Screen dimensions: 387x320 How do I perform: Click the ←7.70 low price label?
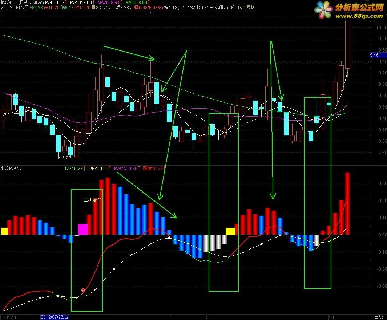[x=64, y=158]
